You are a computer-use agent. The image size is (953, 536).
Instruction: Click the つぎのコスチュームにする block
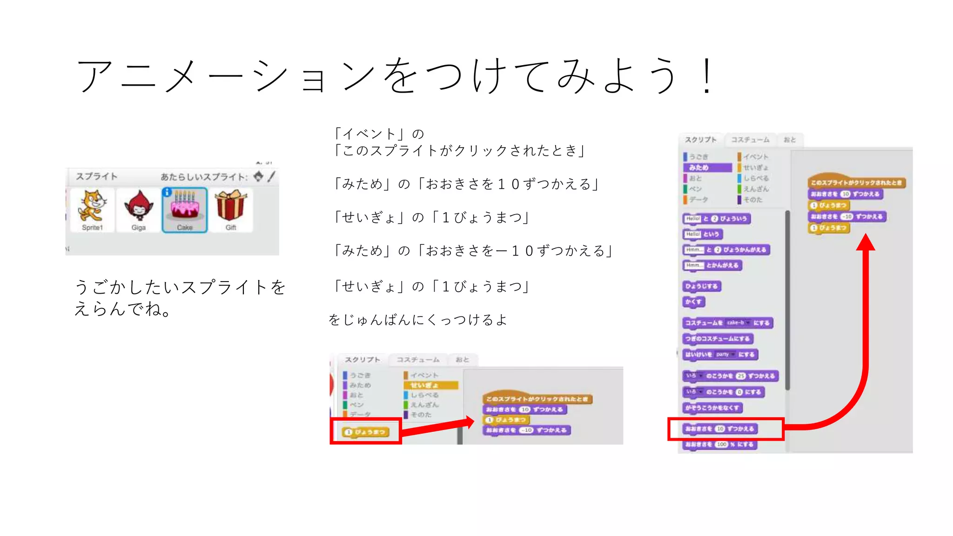718,339
